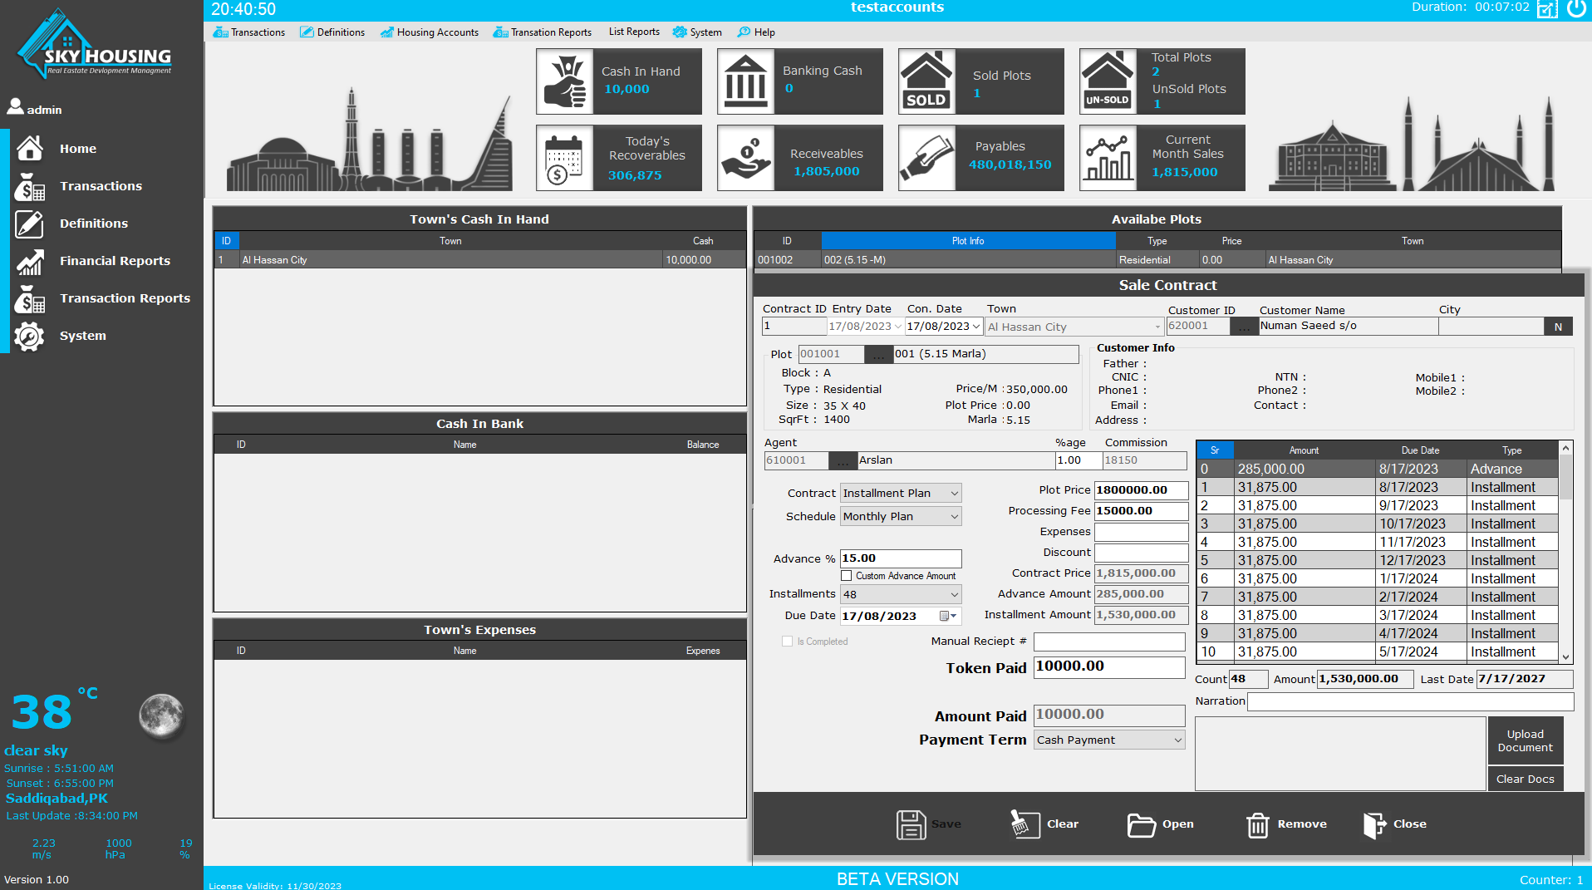Click the Upload Document button
The image size is (1592, 890).
1525,740
